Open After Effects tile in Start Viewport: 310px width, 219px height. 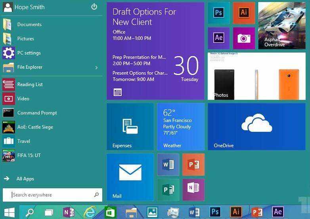219,38
